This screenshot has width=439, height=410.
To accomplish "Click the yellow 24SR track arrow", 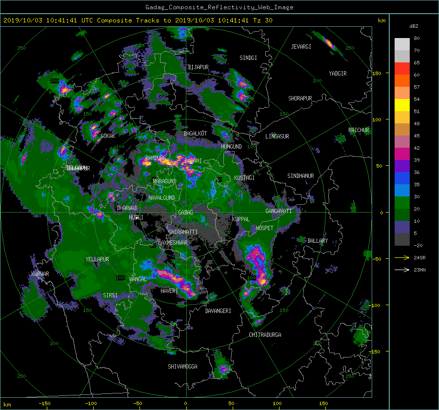I will (402, 257).
